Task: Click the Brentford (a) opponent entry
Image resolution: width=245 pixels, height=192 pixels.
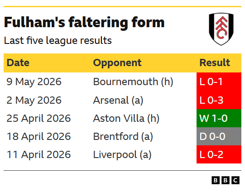Action: coord(123,136)
